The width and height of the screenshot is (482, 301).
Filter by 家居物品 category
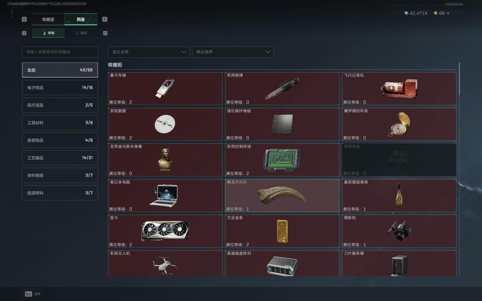pos(60,140)
